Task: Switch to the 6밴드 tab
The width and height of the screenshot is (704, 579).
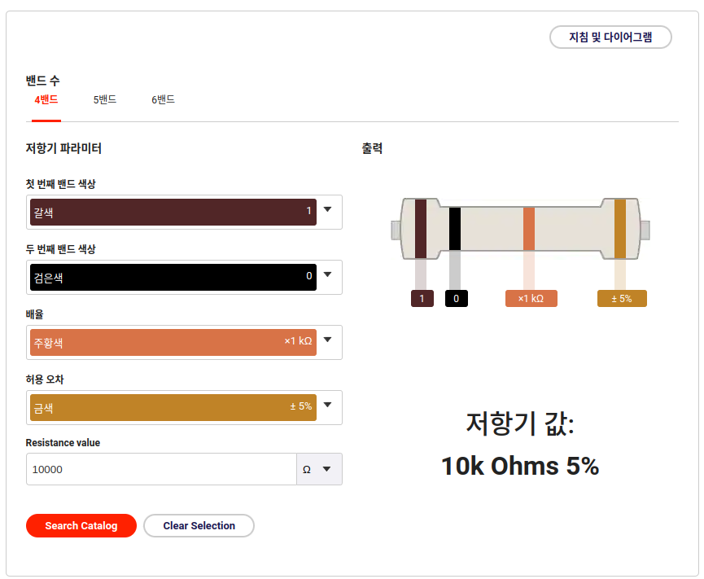Action: pos(163,99)
